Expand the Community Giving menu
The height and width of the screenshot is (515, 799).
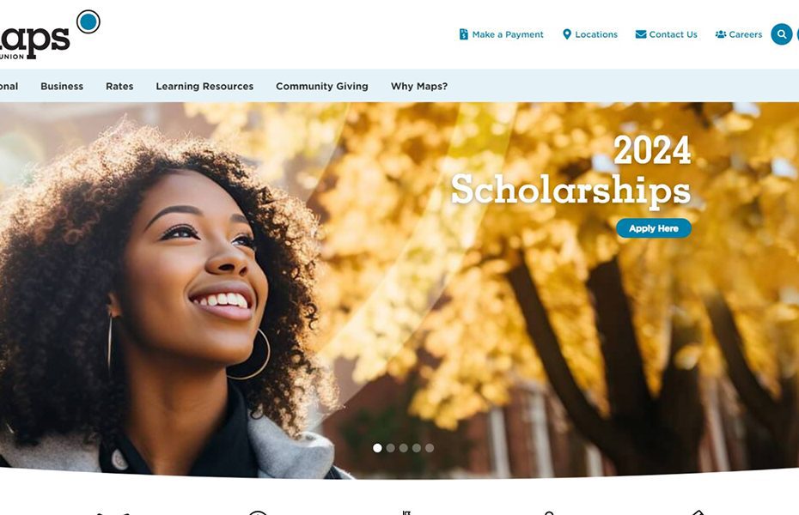click(322, 86)
